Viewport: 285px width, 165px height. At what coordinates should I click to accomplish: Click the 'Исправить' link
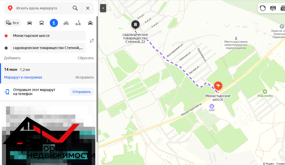85,77
